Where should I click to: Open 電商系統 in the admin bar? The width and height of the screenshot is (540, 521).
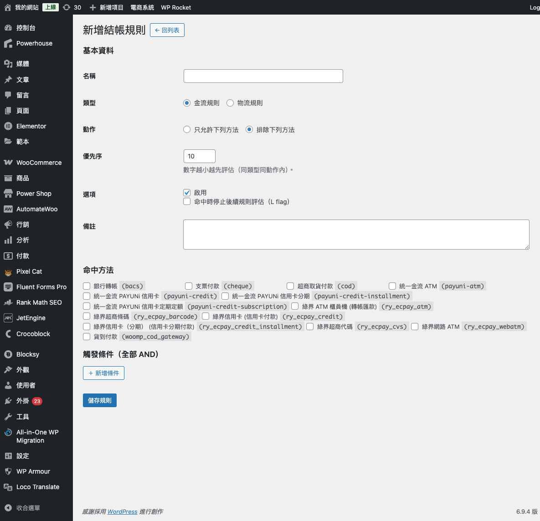142,7
